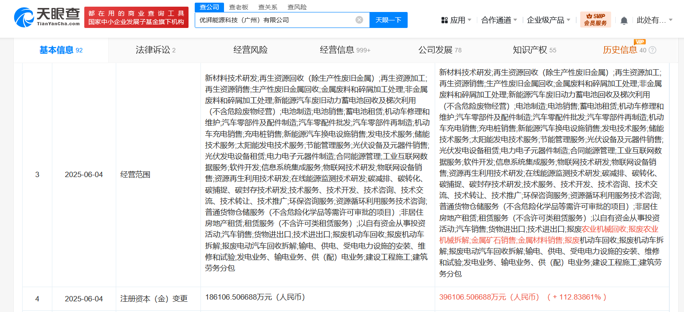Select the 查风险 search tab
The image size is (684, 312).
[x=297, y=7]
